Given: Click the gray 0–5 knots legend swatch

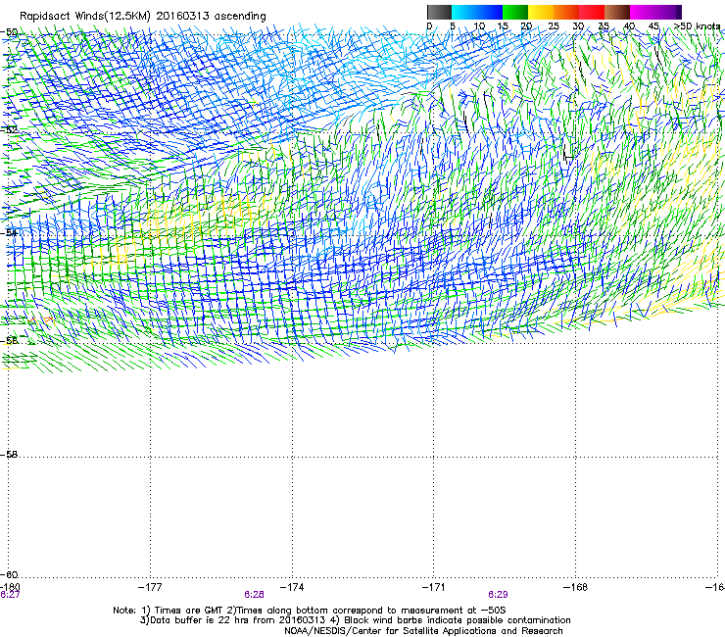Looking at the screenshot, I should tap(439, 12).
